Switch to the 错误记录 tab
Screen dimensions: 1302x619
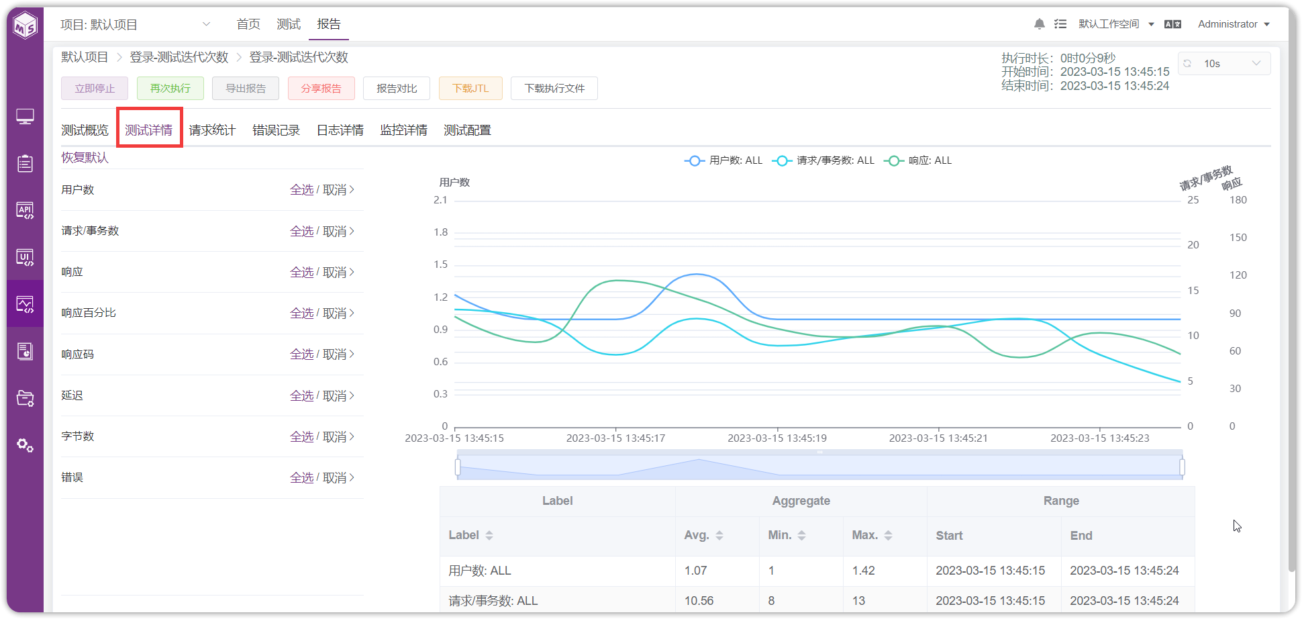[x=276, y=130]
